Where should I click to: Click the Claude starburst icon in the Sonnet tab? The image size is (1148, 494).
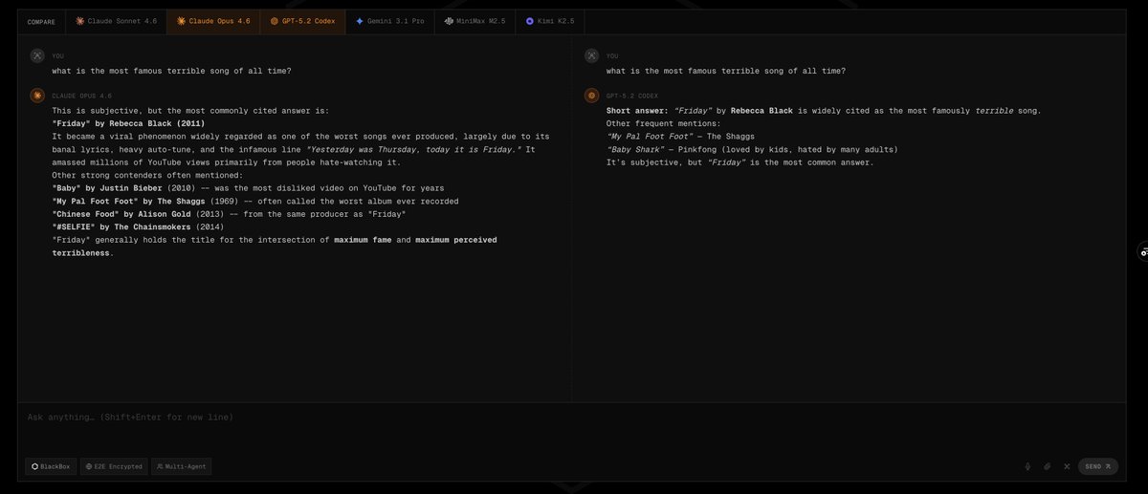[80, 21]
